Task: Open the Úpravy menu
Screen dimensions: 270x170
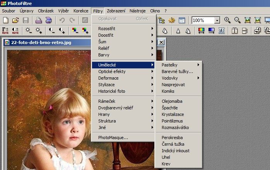Action: (x=27, y=11)
